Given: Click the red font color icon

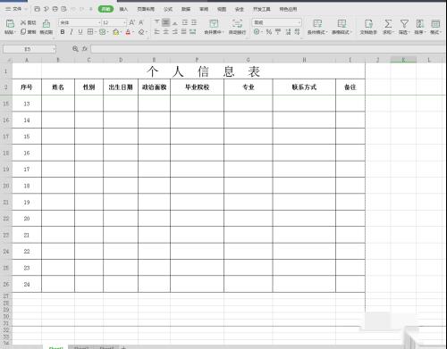Looking at the screenshot, I should click(128, 32).
